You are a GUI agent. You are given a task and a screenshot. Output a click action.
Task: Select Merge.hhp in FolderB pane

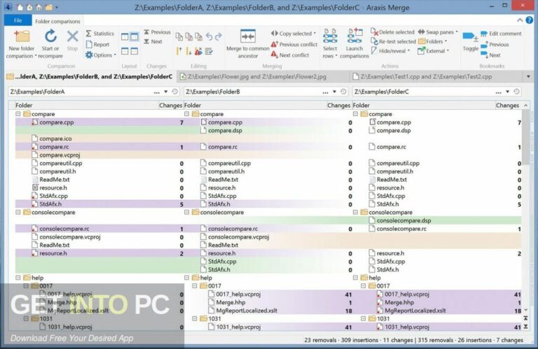pyautogui.click(x=230, y=302)
